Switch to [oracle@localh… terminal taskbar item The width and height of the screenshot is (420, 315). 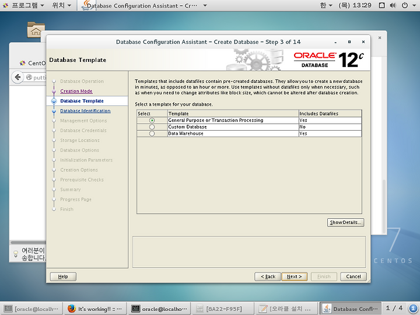(32, 309)
